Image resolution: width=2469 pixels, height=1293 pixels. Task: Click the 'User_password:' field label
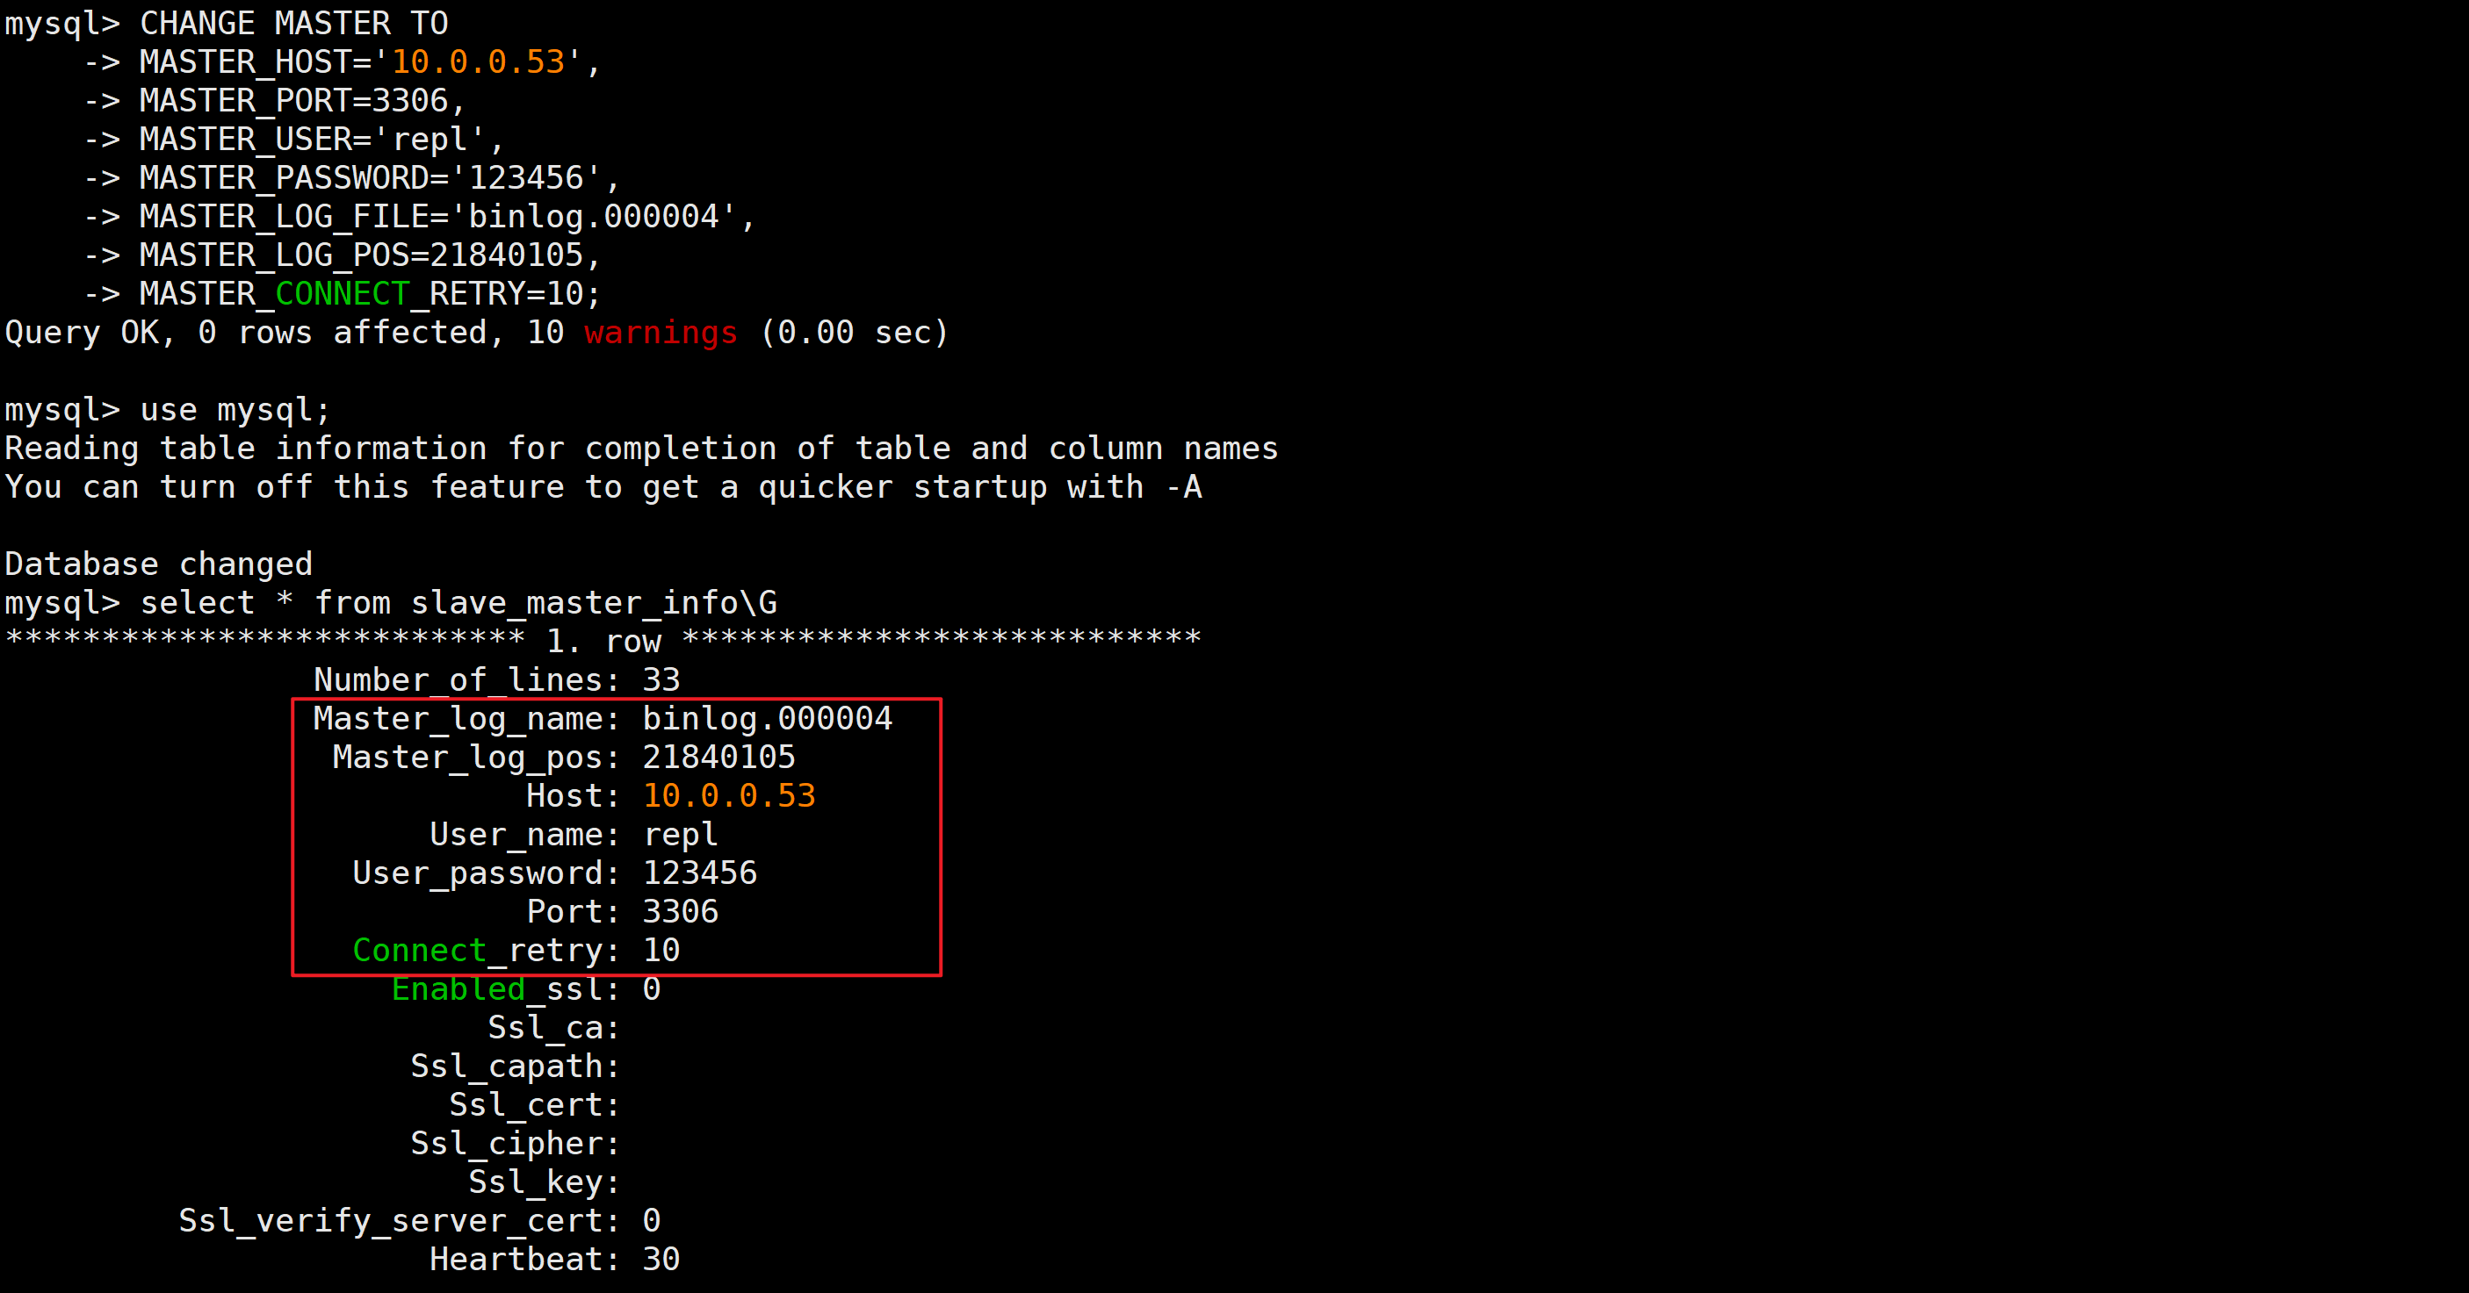click(486, 873)
